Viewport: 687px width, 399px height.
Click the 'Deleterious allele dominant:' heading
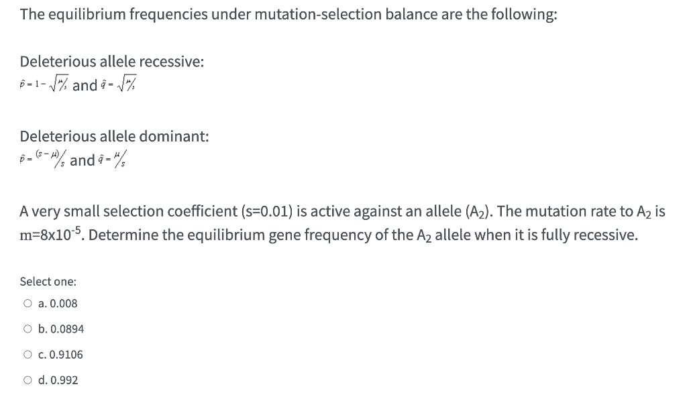click(113, 136)
